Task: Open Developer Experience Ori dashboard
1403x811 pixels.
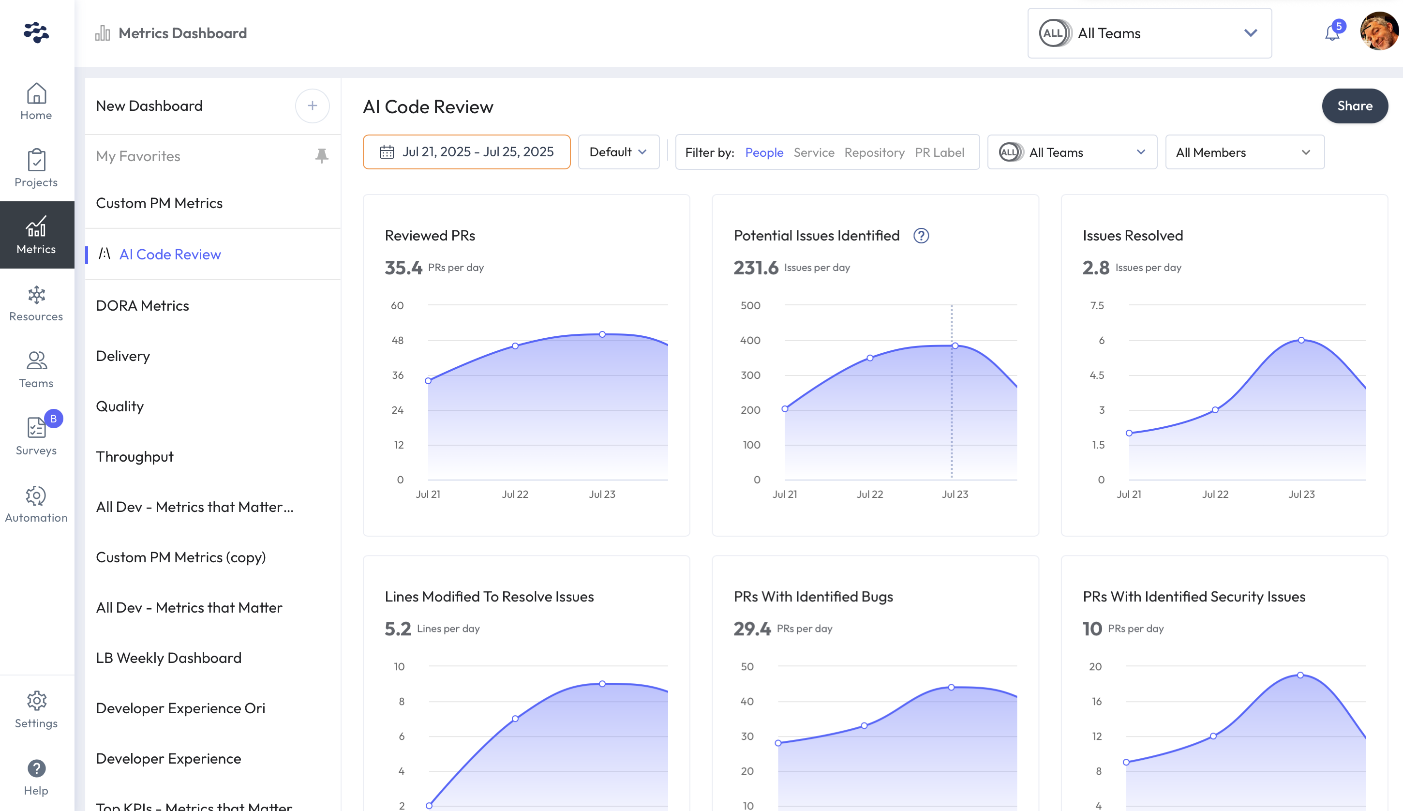Action: pos(180,708)
